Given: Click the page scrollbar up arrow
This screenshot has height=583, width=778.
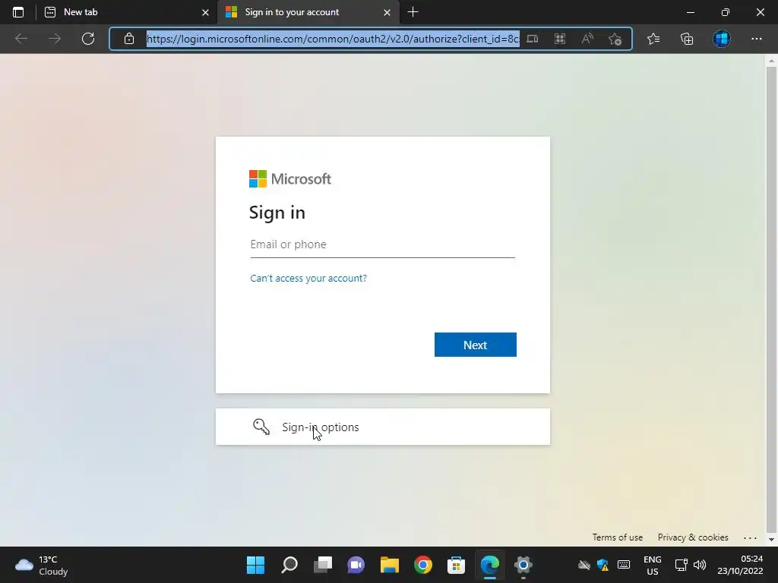Looking at the screenshot, I should point(771,61).
